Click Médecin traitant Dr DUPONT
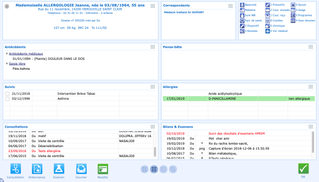 [x=184, y=12]
